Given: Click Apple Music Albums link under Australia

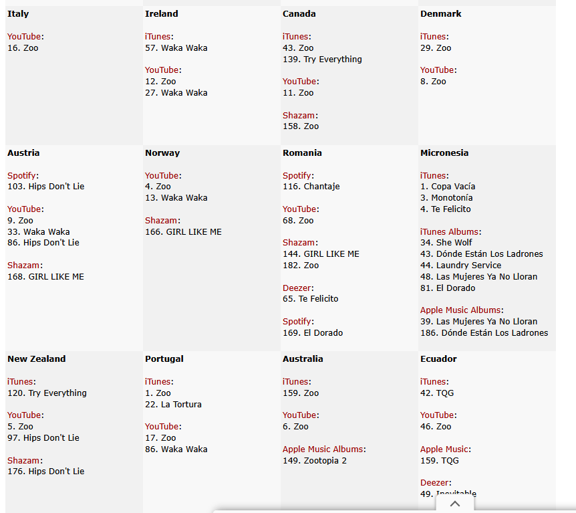Looking at the screenshot, I should tap(322, 449).
